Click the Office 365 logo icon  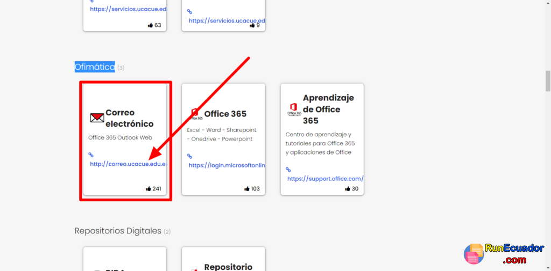(x=195, y=114)
